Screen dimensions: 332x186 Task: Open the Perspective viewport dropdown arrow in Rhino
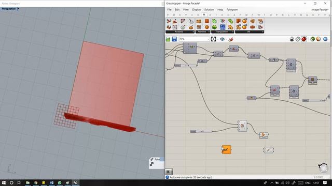click(x=18, y=9)
